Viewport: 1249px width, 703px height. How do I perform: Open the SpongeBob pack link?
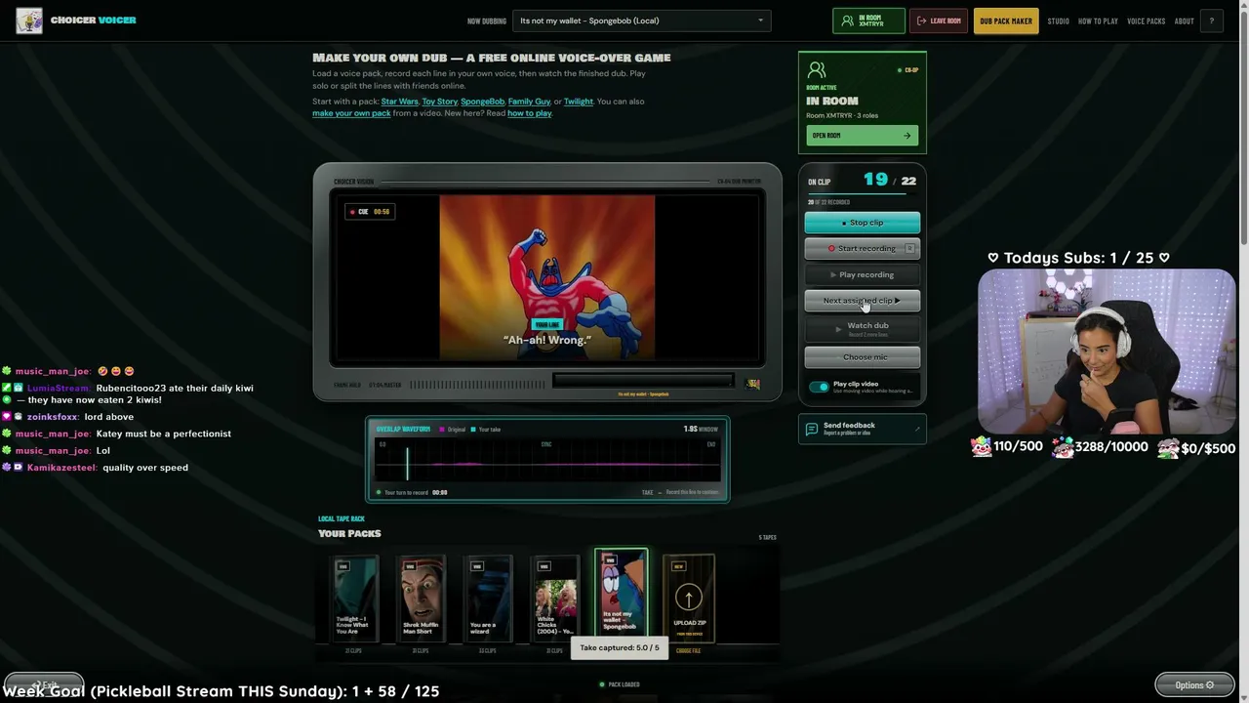click(483, 102)
